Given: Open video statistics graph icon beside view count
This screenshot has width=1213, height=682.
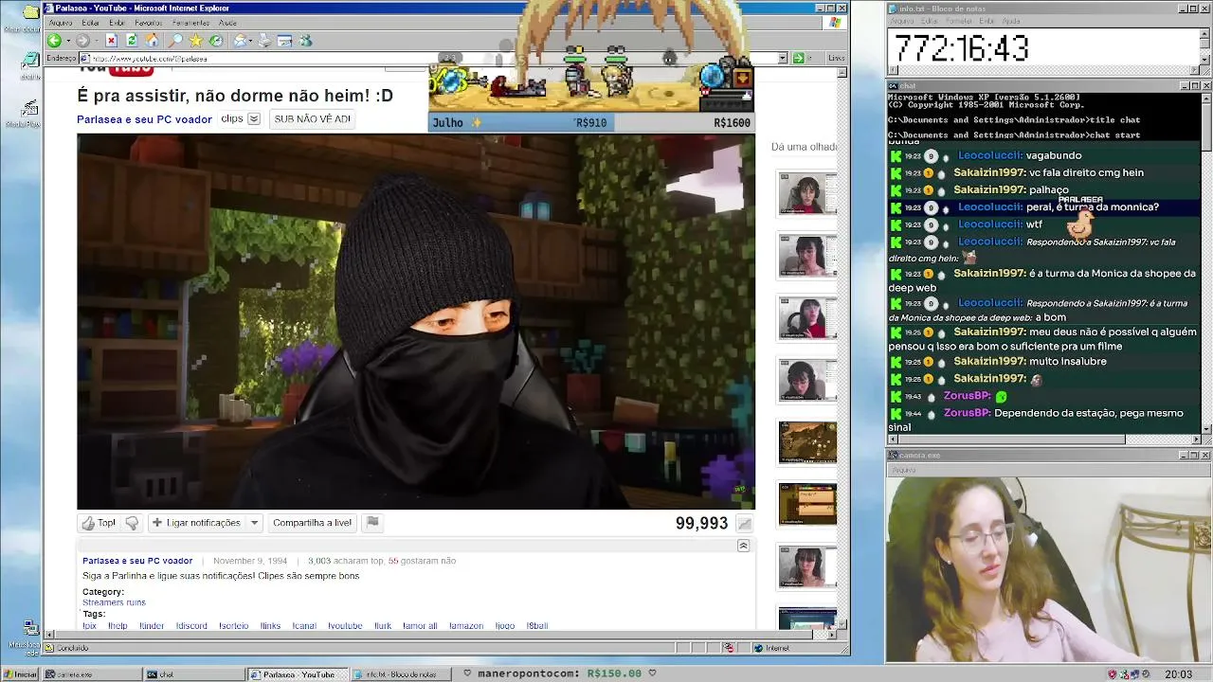Looking at the screenshot, I should point(745,524).
